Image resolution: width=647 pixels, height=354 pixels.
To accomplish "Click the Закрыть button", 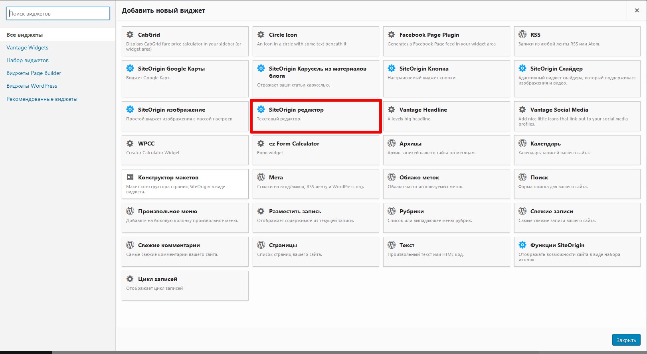I will [626, 340].
